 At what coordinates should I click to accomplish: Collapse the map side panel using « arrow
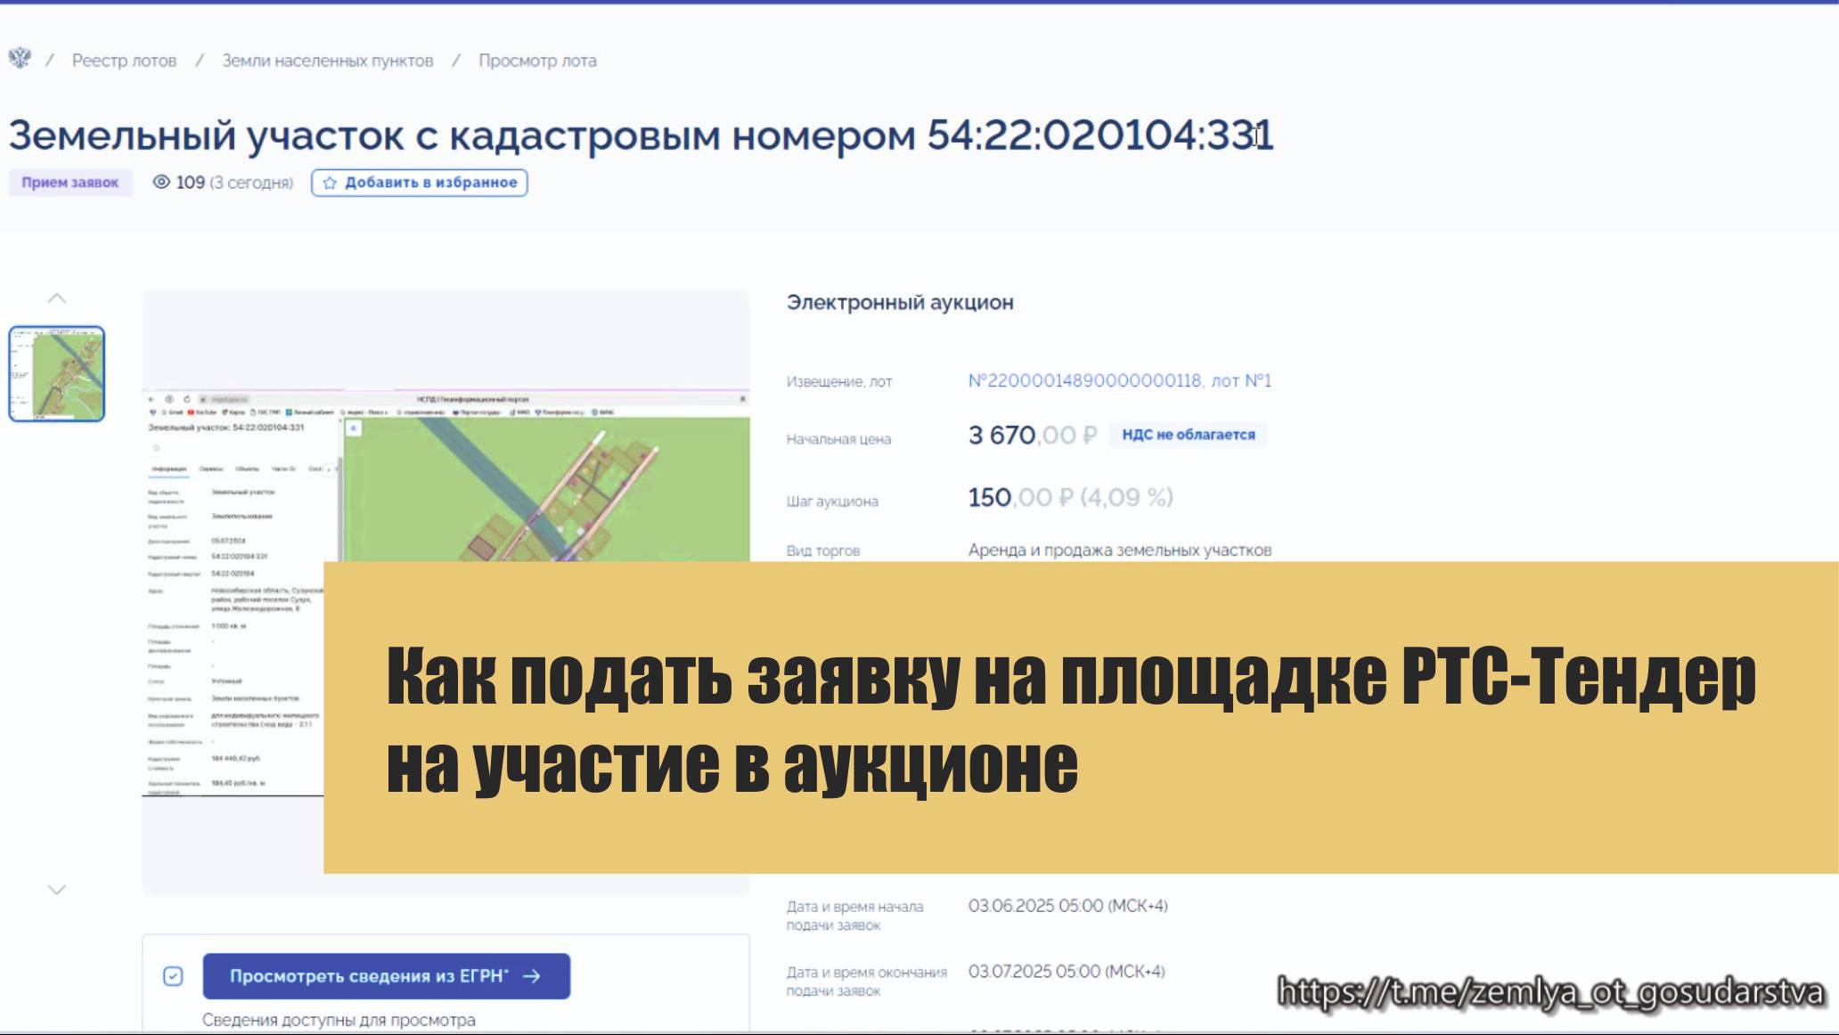pos(354,428)
